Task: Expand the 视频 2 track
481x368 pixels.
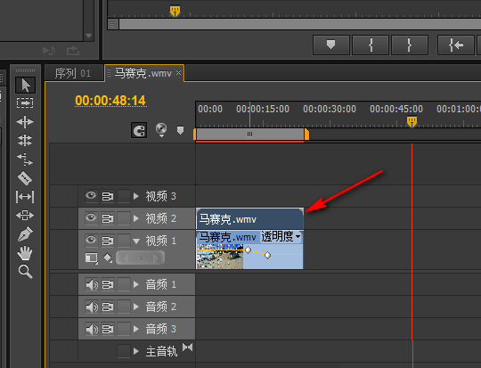Action: 136,218
